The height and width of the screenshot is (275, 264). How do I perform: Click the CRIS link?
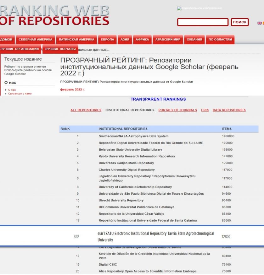(x=205, y=110)
